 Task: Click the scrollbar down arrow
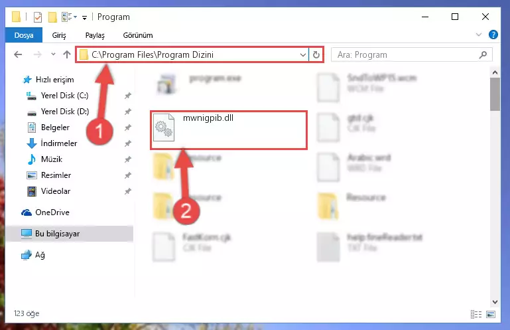pos(495,302)
